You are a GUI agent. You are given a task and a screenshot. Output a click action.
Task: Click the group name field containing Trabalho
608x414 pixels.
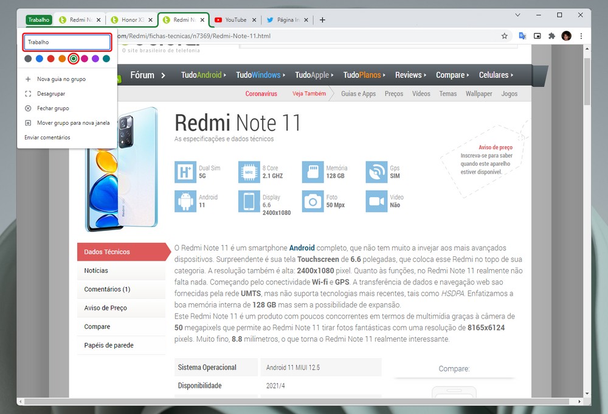(67, 42)
